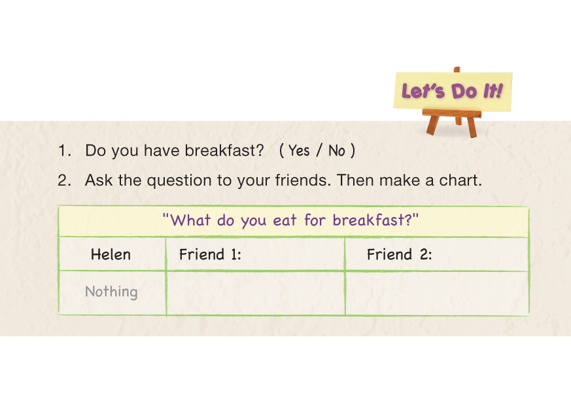Select "No" for the breakfast question

pyautogui.click(x=336, y=150)
